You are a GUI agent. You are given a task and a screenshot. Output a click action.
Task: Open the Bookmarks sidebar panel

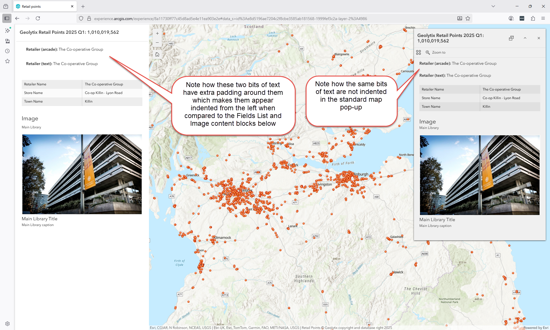click(x=7, y=61)
